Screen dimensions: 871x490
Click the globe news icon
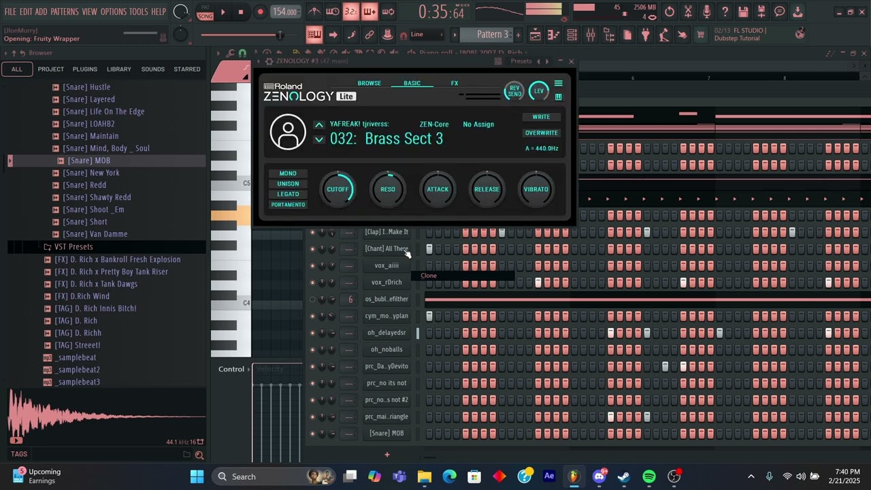click(800, 33)
